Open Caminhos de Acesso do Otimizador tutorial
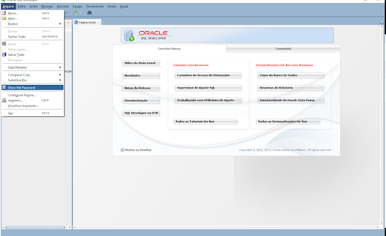 (208, 75)
